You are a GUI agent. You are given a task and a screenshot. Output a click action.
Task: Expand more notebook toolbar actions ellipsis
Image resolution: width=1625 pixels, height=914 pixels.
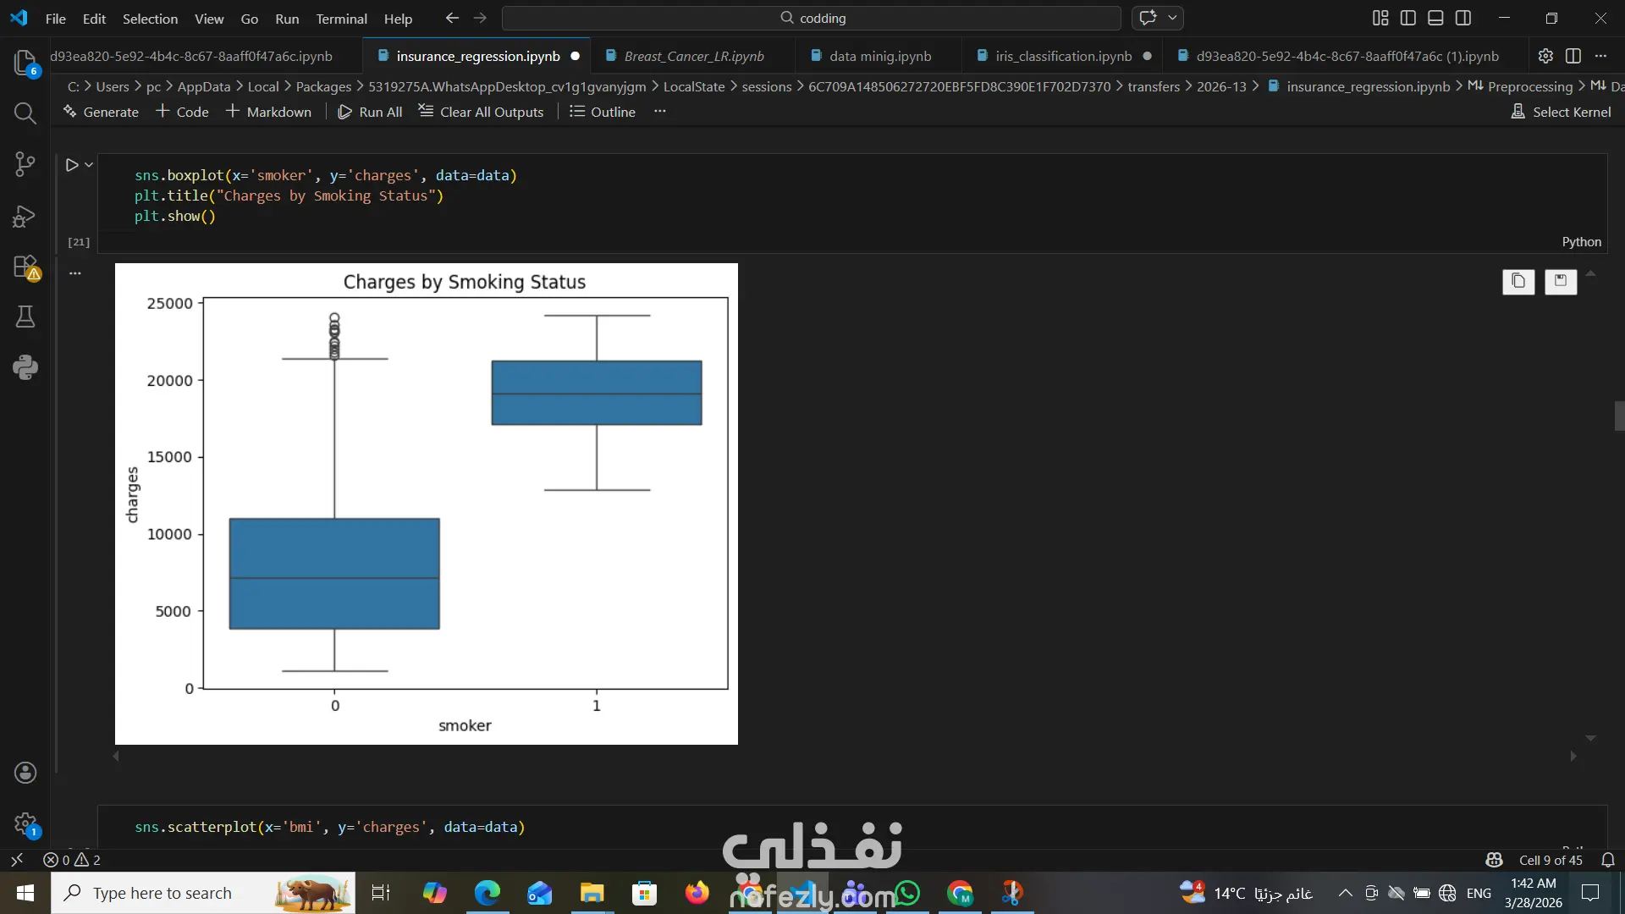pos(660,112)
